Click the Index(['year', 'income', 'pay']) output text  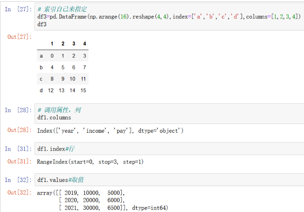pos(110,131)
